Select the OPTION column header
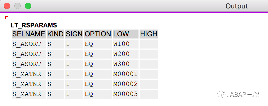 (x=98, y=34)
